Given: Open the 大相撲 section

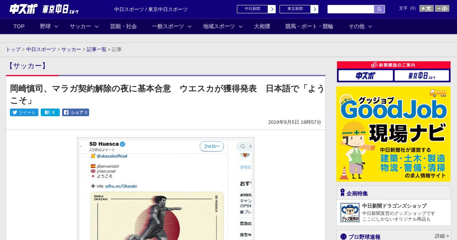Looking at the screenshot, I should pos(262,26).
